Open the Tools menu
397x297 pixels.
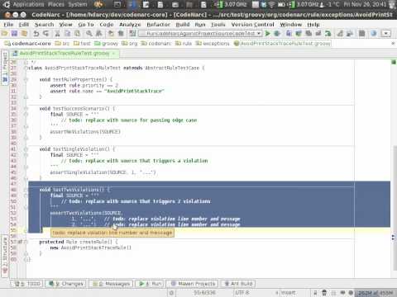coord(218,25)
